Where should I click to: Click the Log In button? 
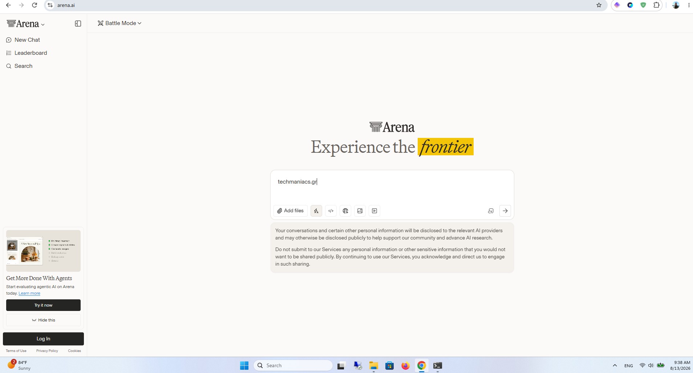pos(43,339)
